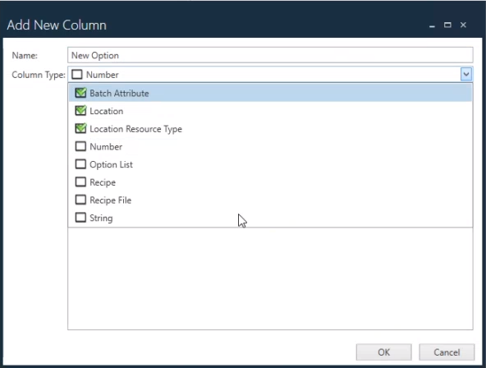Click box icon beside String

[80, 218]
